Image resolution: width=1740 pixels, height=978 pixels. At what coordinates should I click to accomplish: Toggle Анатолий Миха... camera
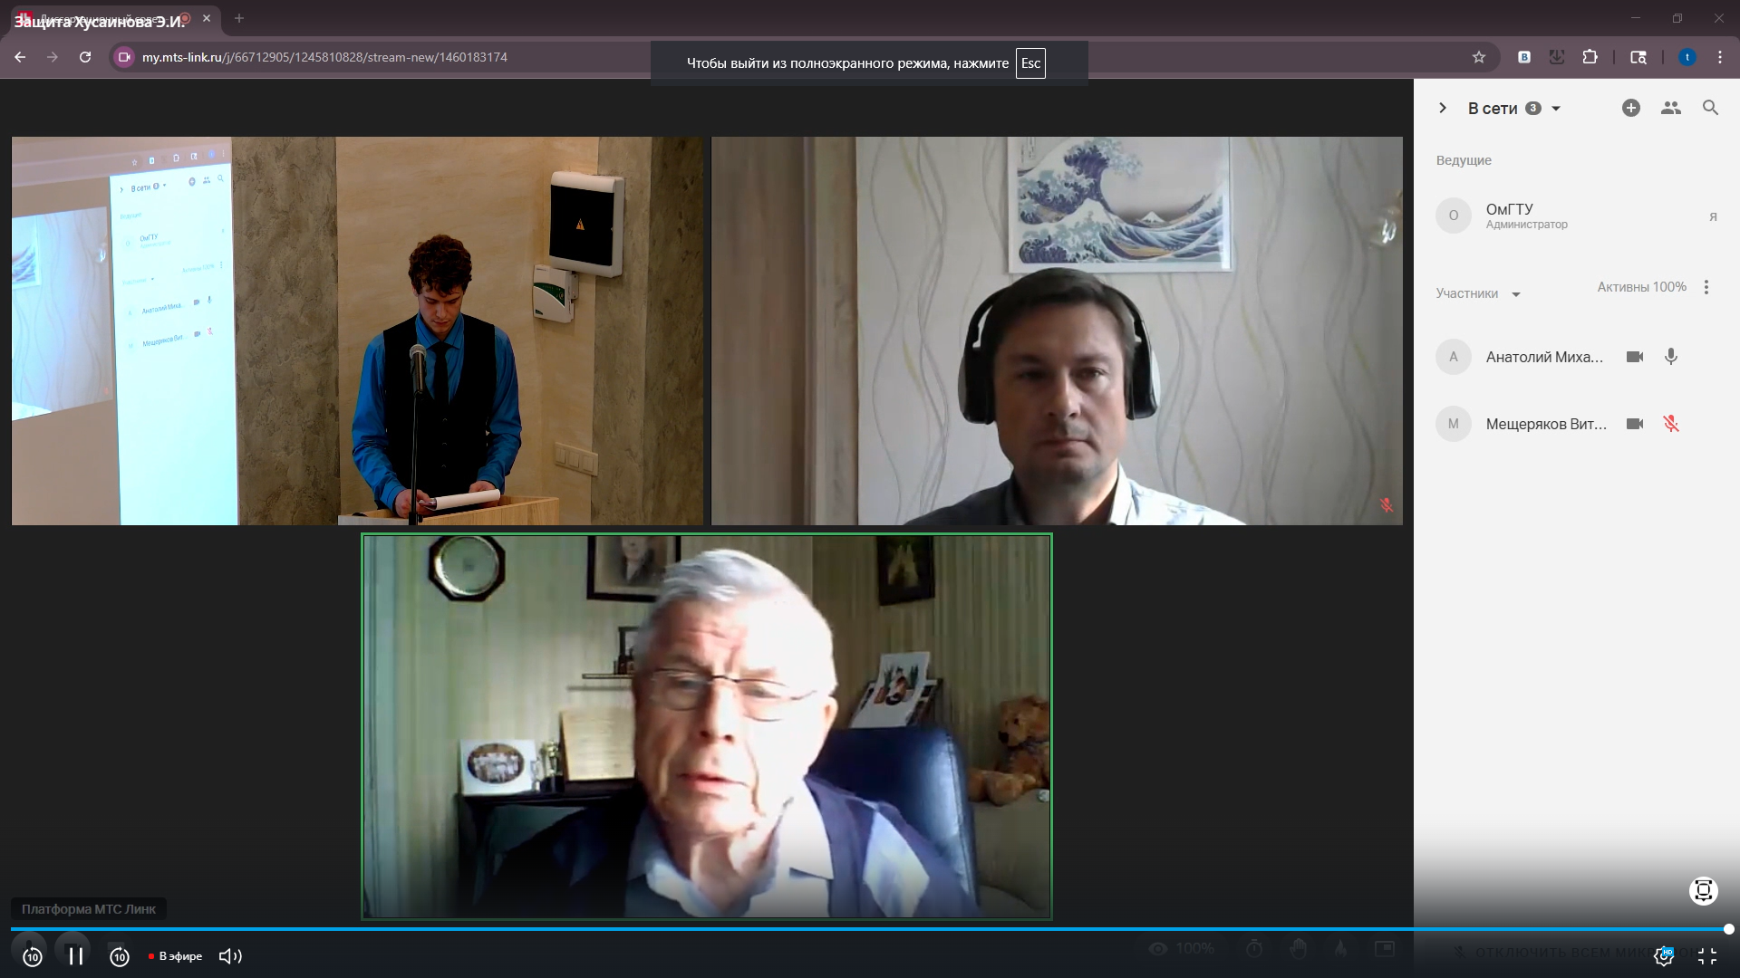(x=1635, y=357)
